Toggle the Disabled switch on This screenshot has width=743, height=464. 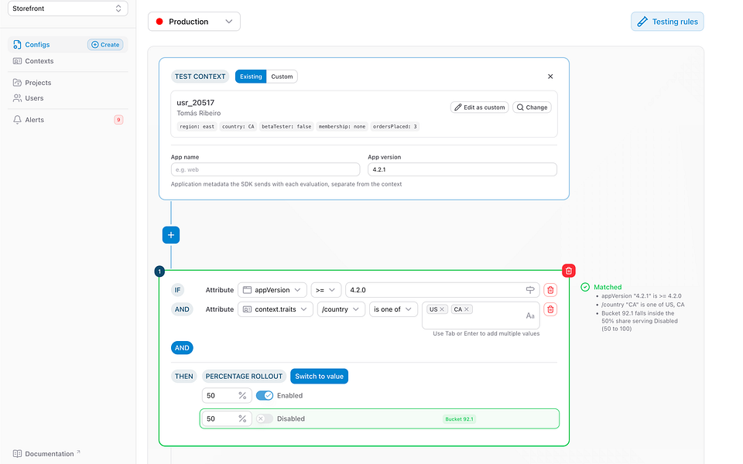(265, 418)
